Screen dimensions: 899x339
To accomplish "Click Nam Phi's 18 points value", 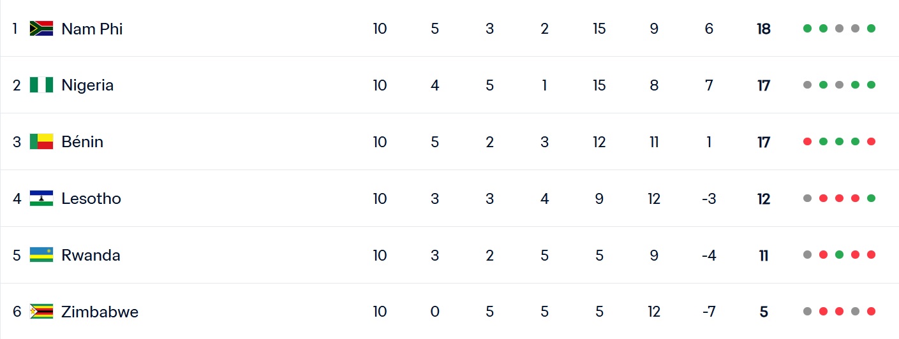I will (x=764, y=29).
